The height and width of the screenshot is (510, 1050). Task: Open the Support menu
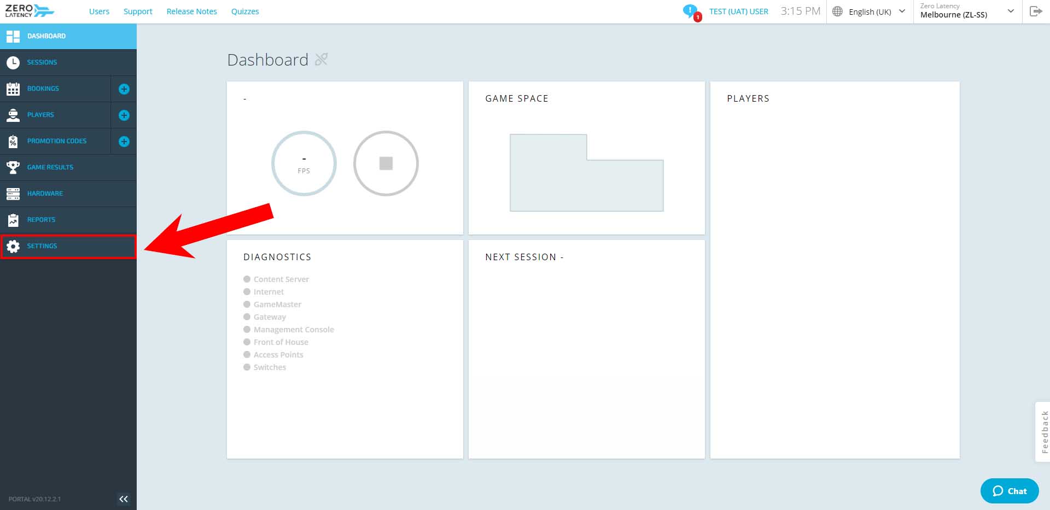click(138, 11)
